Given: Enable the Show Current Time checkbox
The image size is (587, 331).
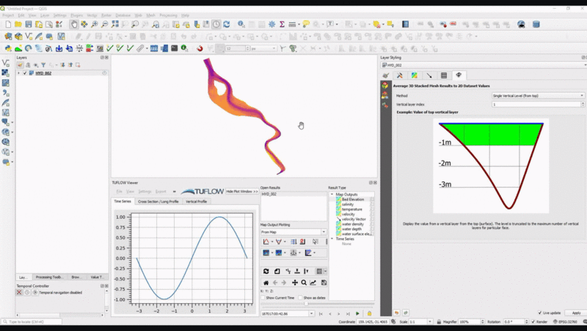Looking at the screenshot, I should (263, 298).
